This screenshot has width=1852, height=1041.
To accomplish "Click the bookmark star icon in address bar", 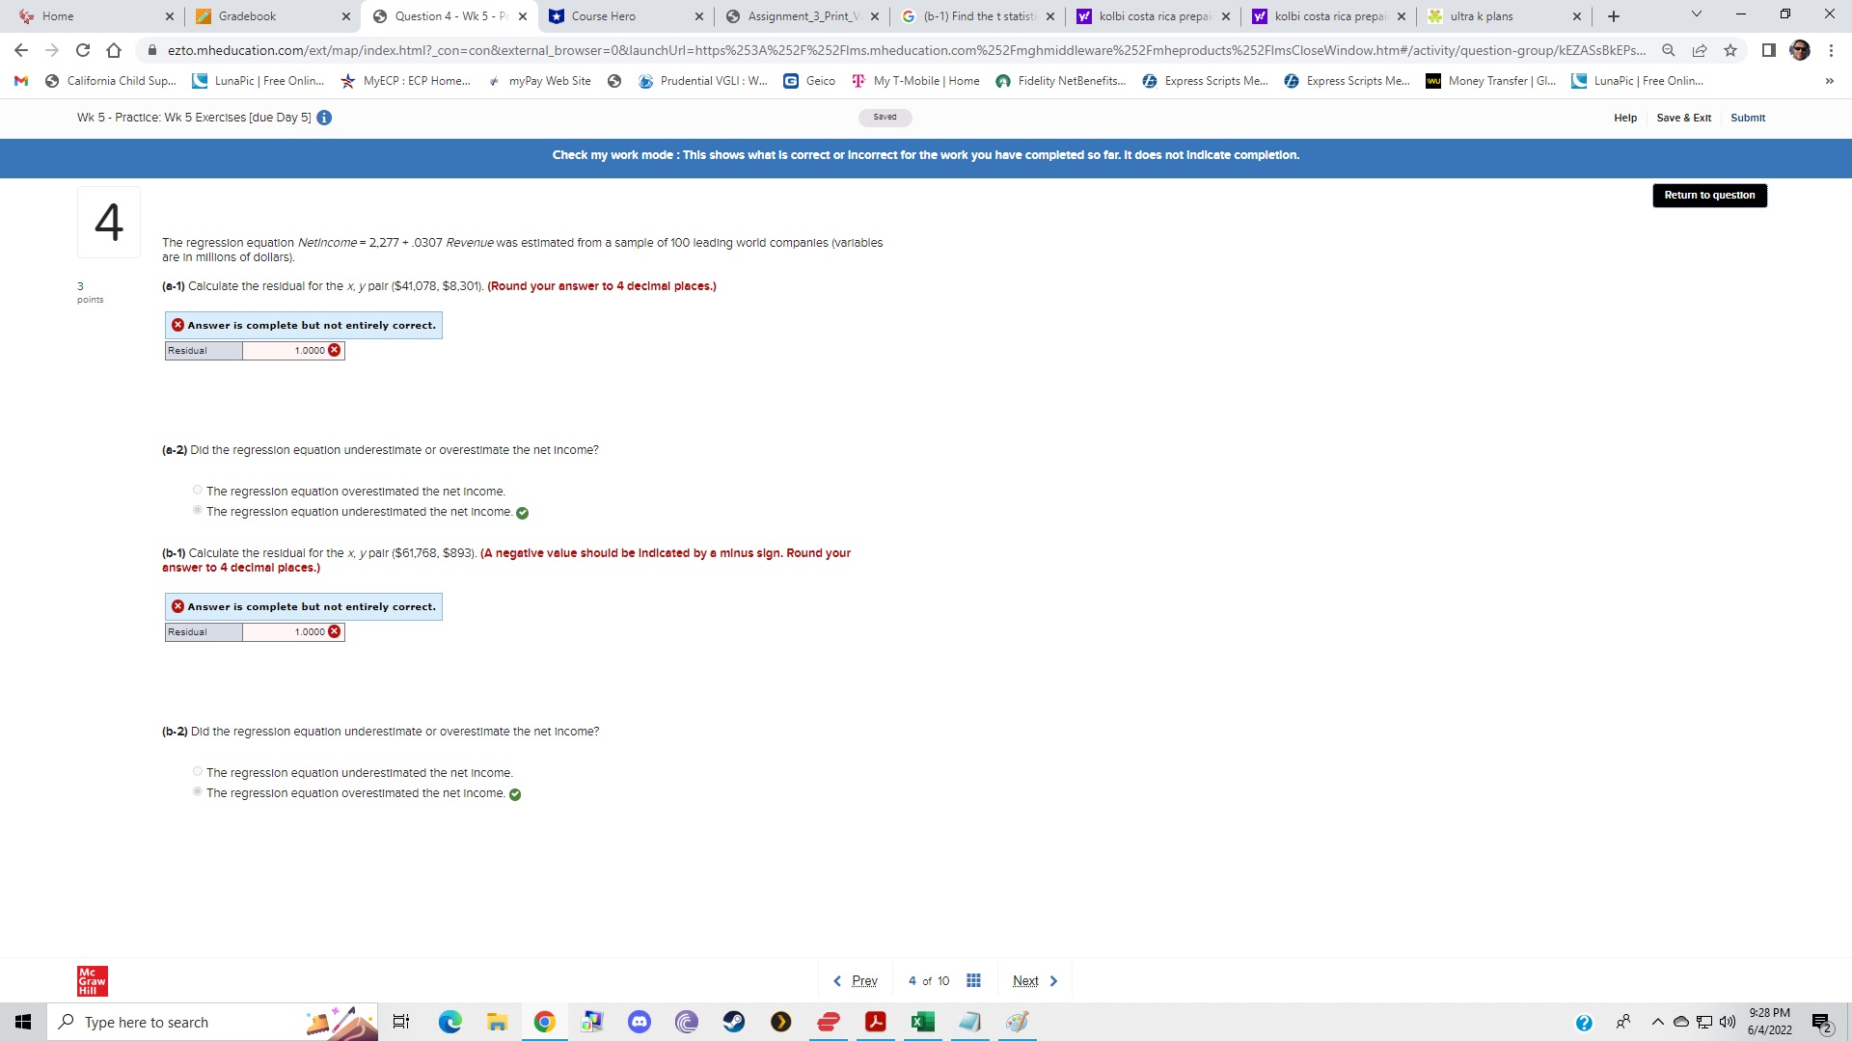I will tap(1730, 50).
